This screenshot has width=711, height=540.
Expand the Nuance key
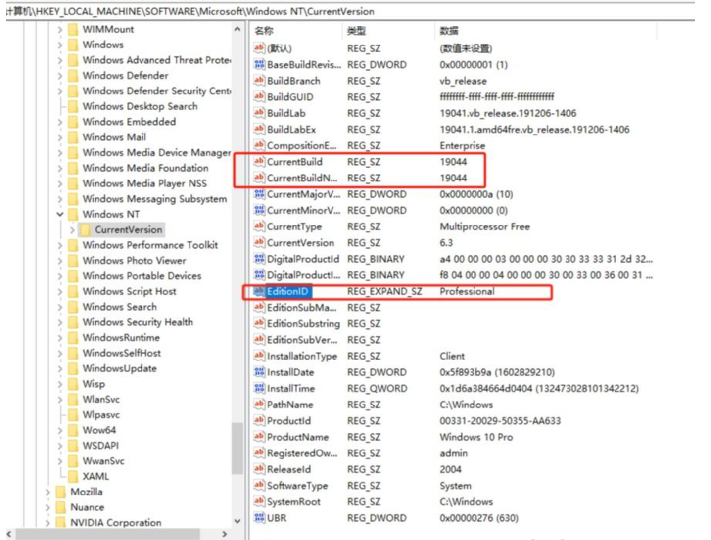point(48,507)
